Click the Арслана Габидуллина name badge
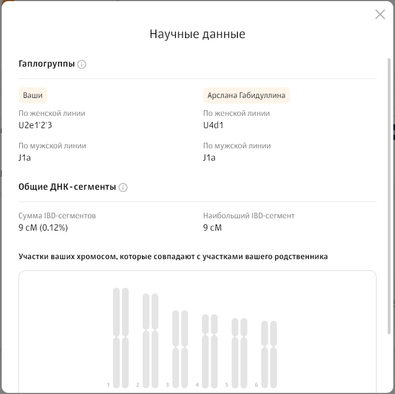Screen dimensions: 395x394 [246, 95]
